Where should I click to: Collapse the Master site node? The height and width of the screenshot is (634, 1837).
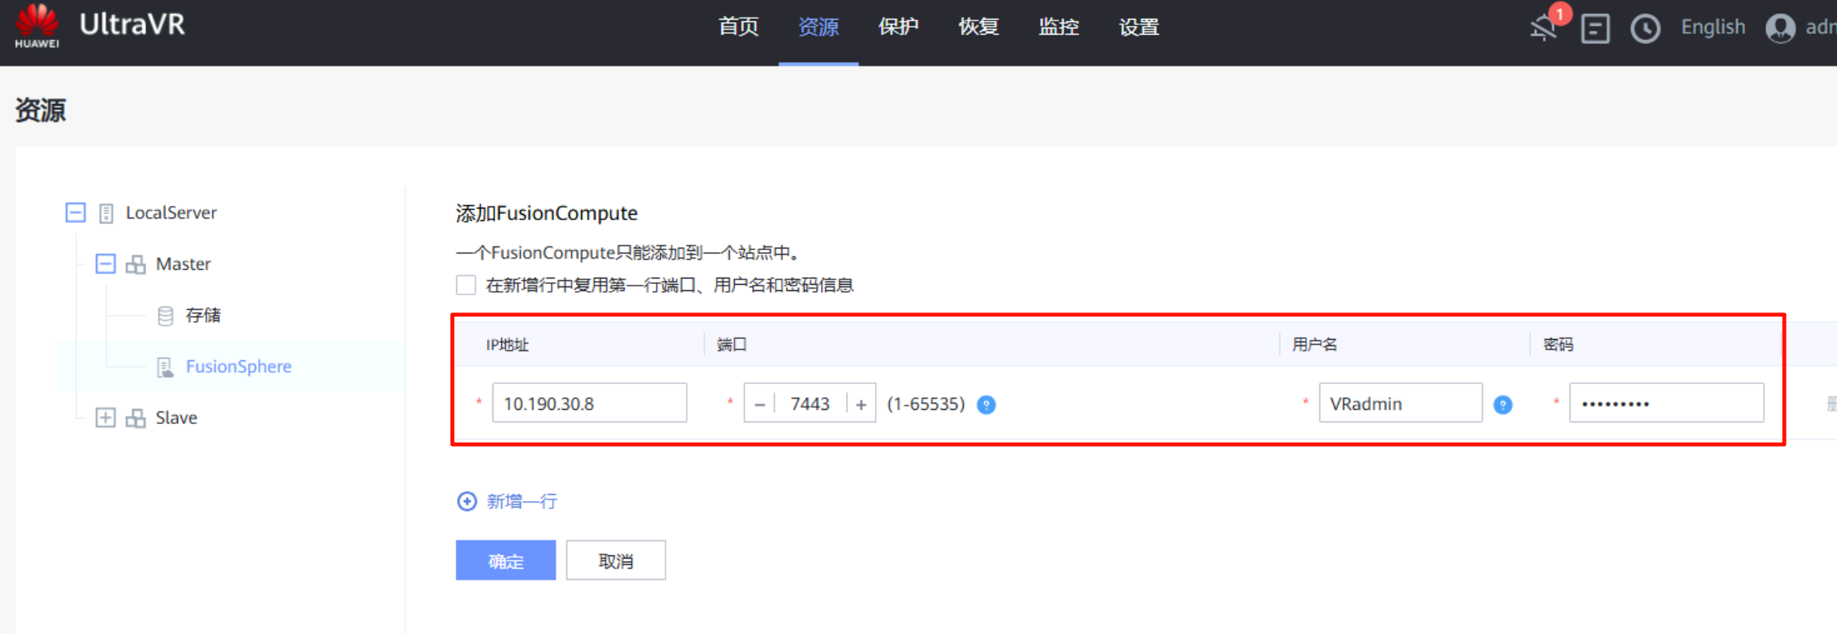pyautogui.click(x=105, y=264)
